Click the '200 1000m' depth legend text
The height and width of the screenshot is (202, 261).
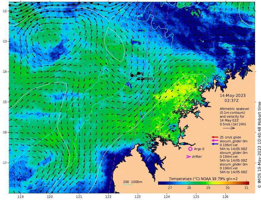pyautogui.click(x=133, y=182)
